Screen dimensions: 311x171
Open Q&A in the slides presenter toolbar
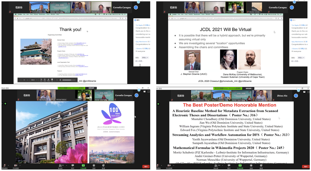click(x=41, y=80)
